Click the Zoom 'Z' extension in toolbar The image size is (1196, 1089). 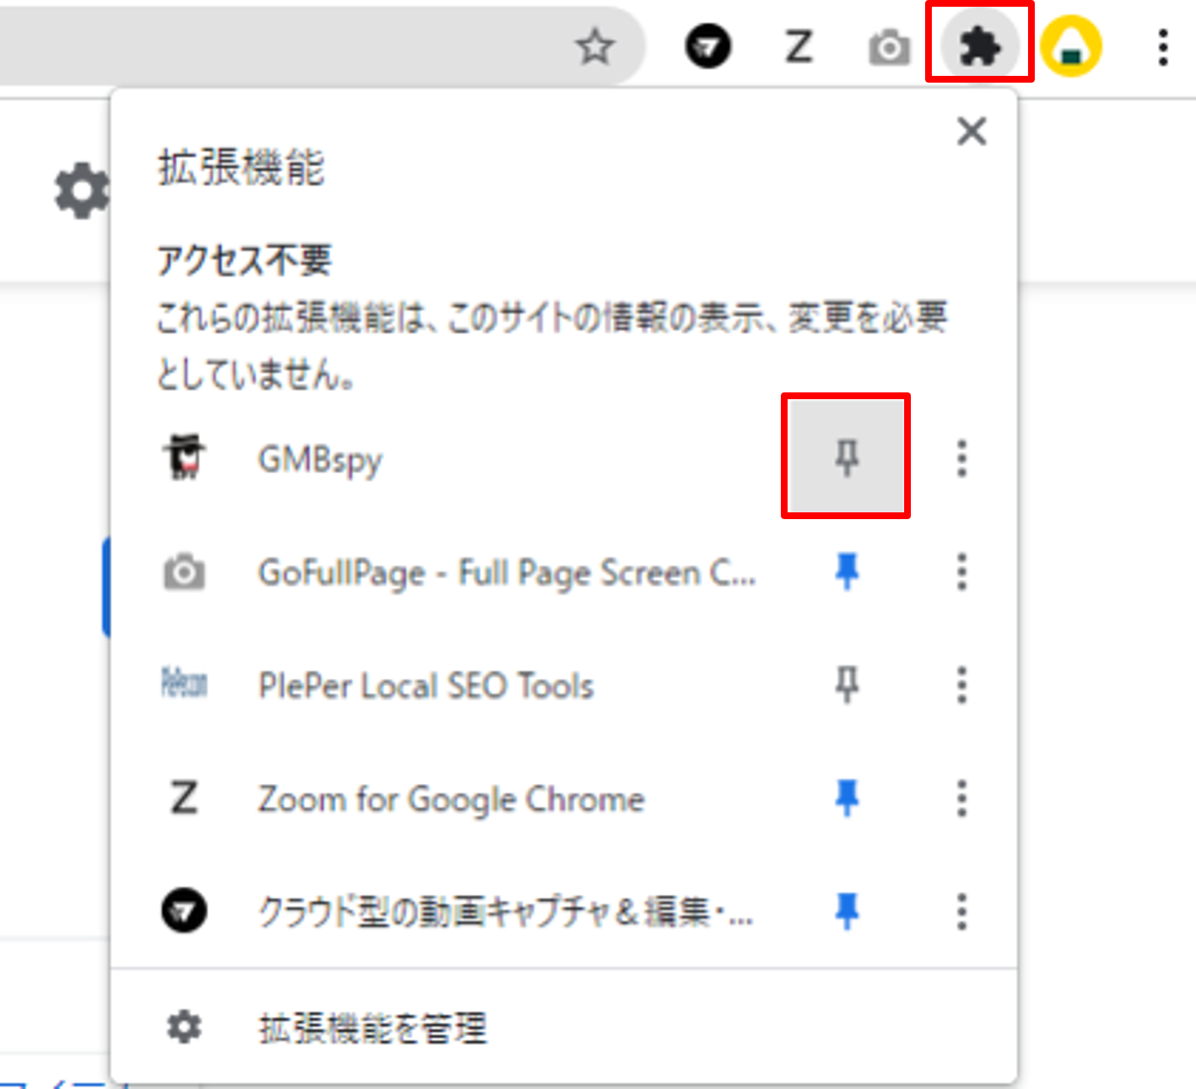(798, 47)
